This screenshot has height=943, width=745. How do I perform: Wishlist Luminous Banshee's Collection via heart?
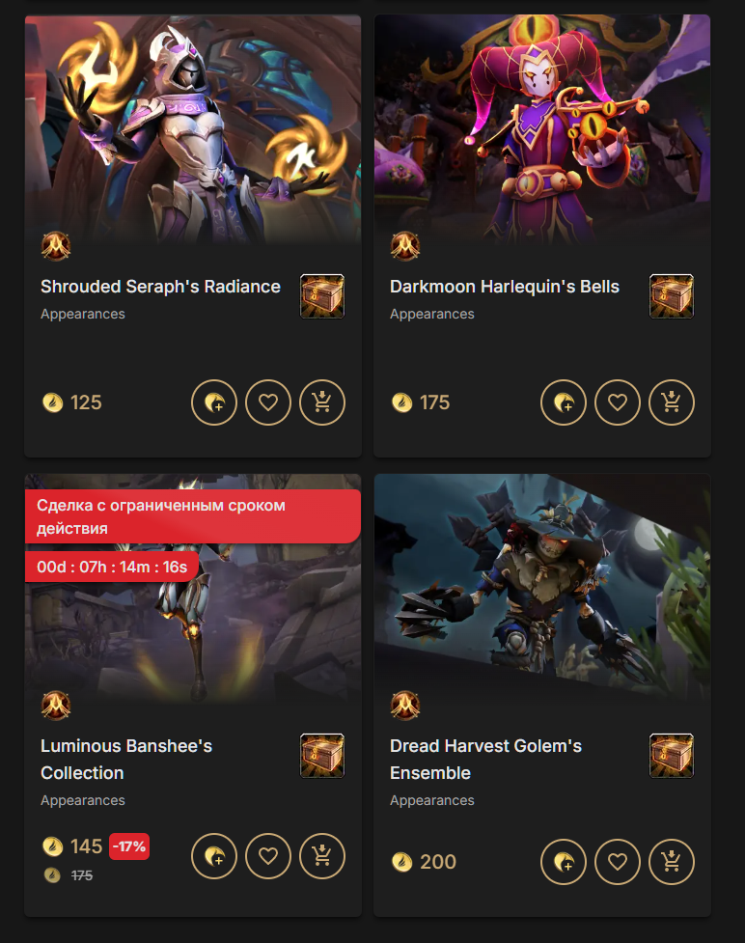coord(268,856)
